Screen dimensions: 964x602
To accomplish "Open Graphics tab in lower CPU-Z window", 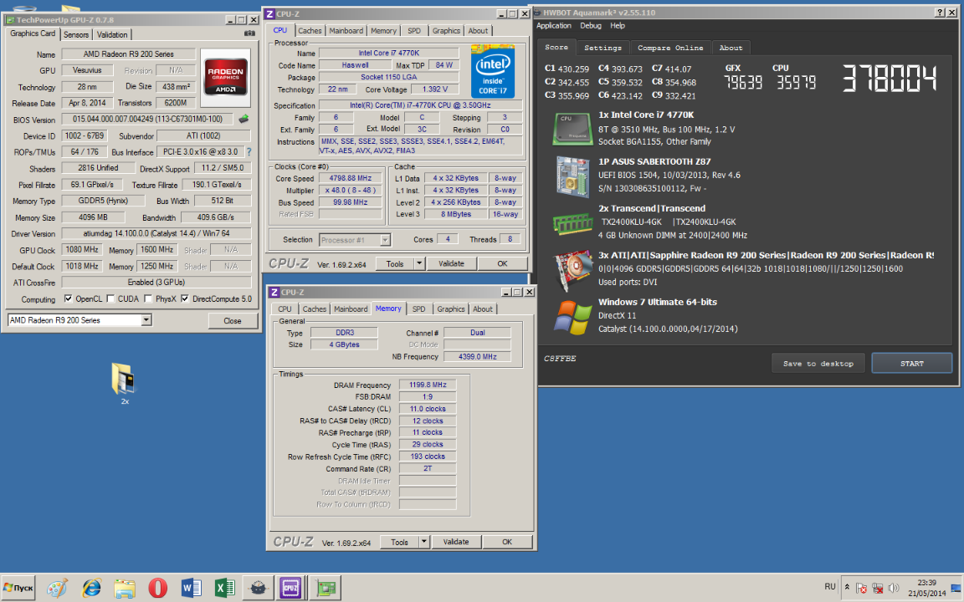I will pos(451,309).
